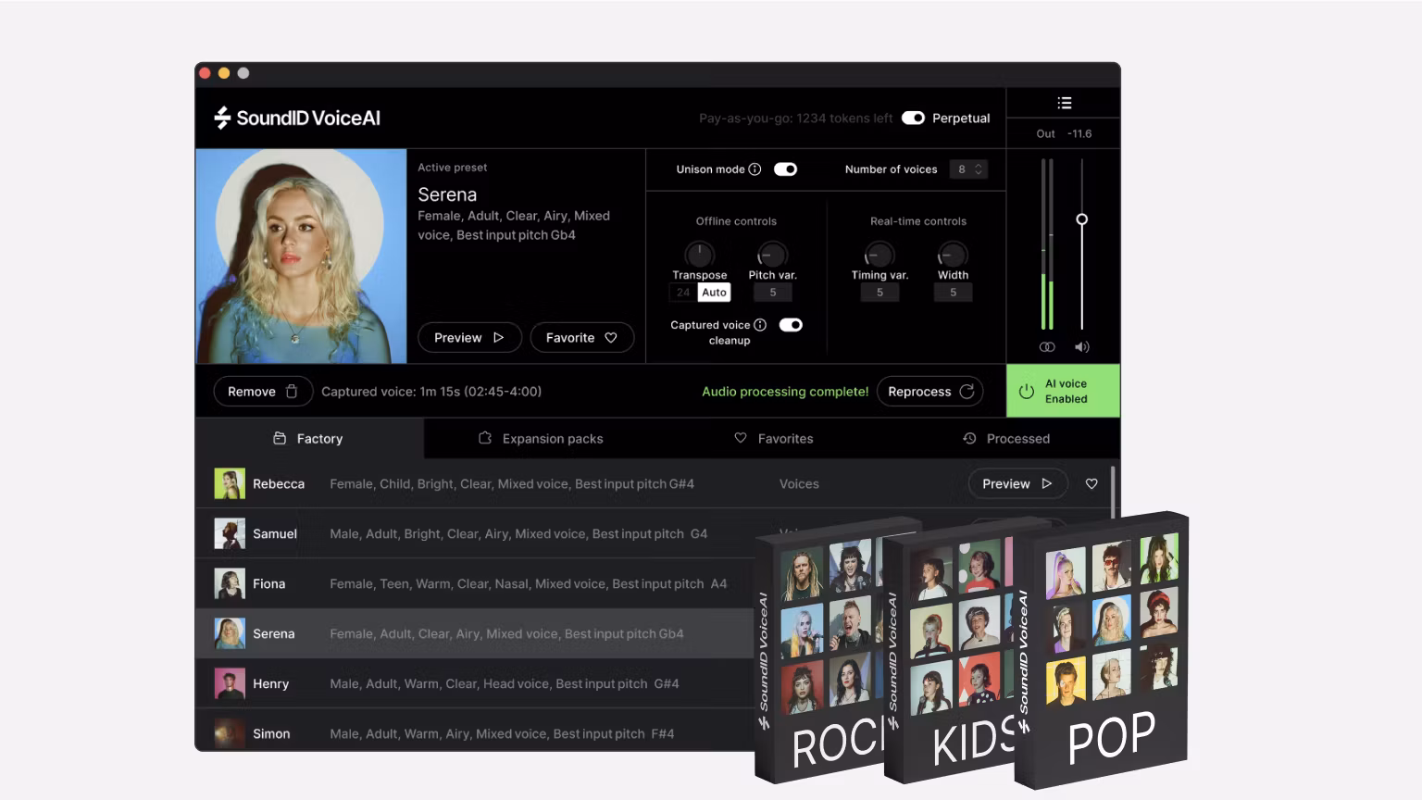Click Pay-as-you-go tokens left text

coord(795,119)
